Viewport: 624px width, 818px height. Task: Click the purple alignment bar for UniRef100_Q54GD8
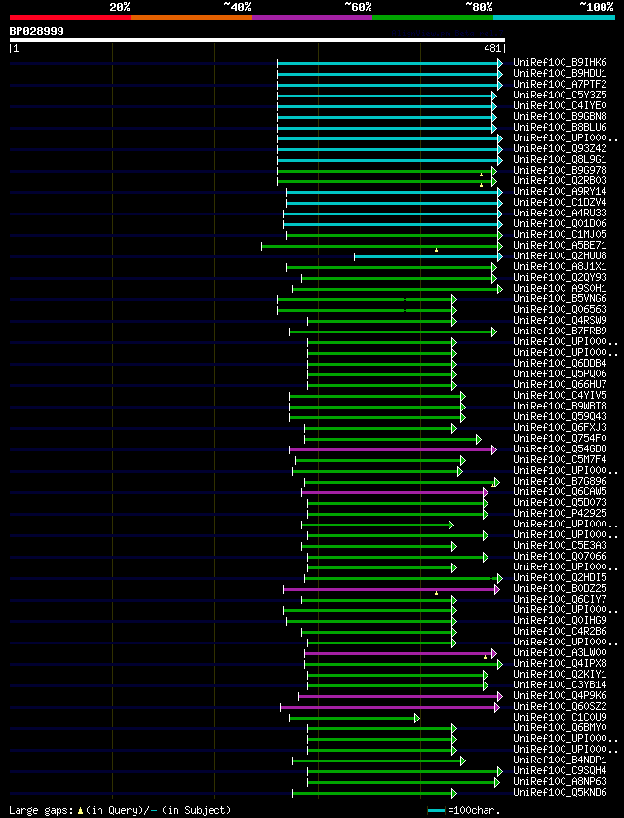(393, 449)
